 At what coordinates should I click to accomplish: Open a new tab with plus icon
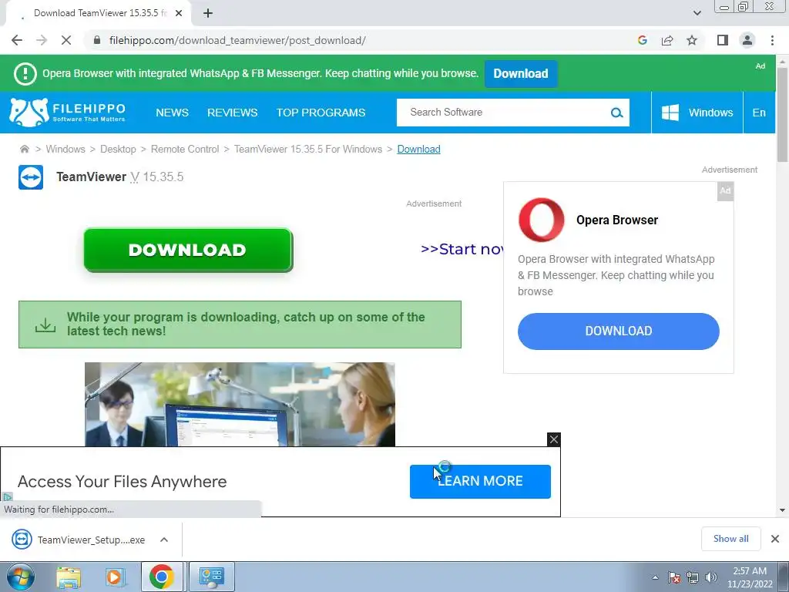click(x=208, y=13)
